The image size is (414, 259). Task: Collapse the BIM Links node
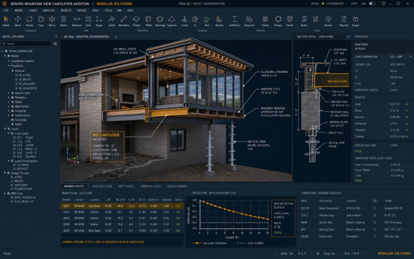[5, 194]
